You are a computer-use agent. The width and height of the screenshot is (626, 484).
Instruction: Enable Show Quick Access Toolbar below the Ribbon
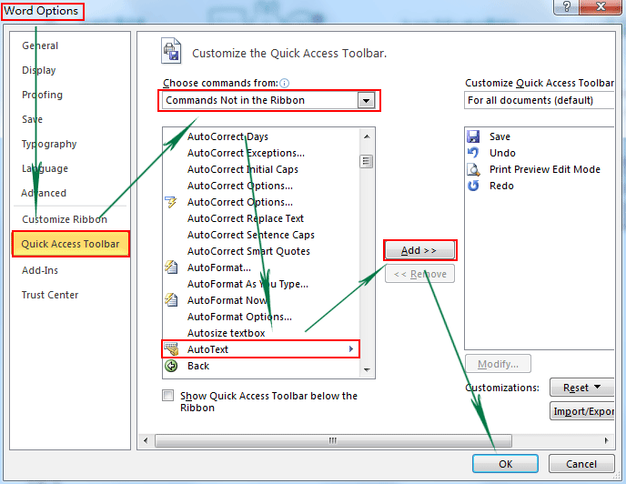click(x=168, y=396)
